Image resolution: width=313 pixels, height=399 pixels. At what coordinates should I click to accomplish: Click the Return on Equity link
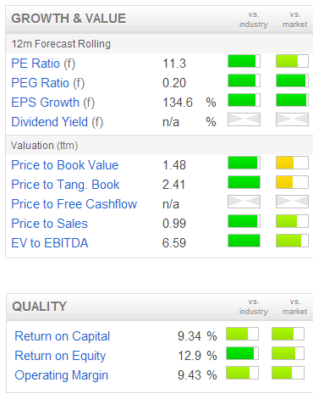pyautogui.click(x=60, y=356)
